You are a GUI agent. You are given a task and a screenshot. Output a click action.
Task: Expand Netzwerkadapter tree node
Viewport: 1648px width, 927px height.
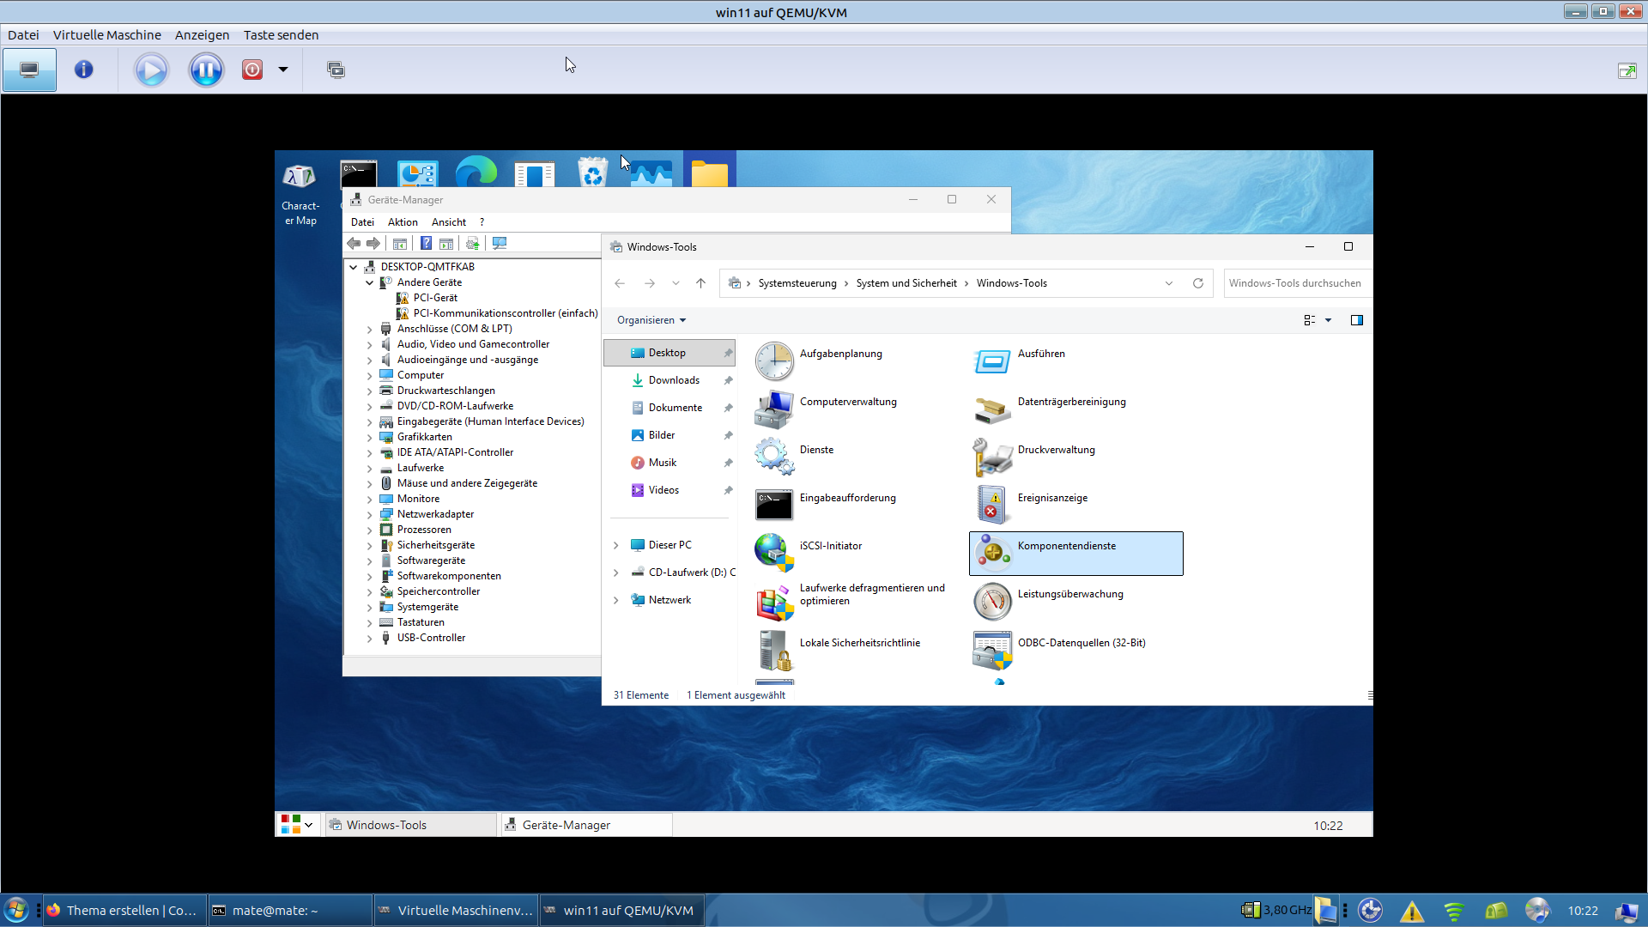point(370,514)
